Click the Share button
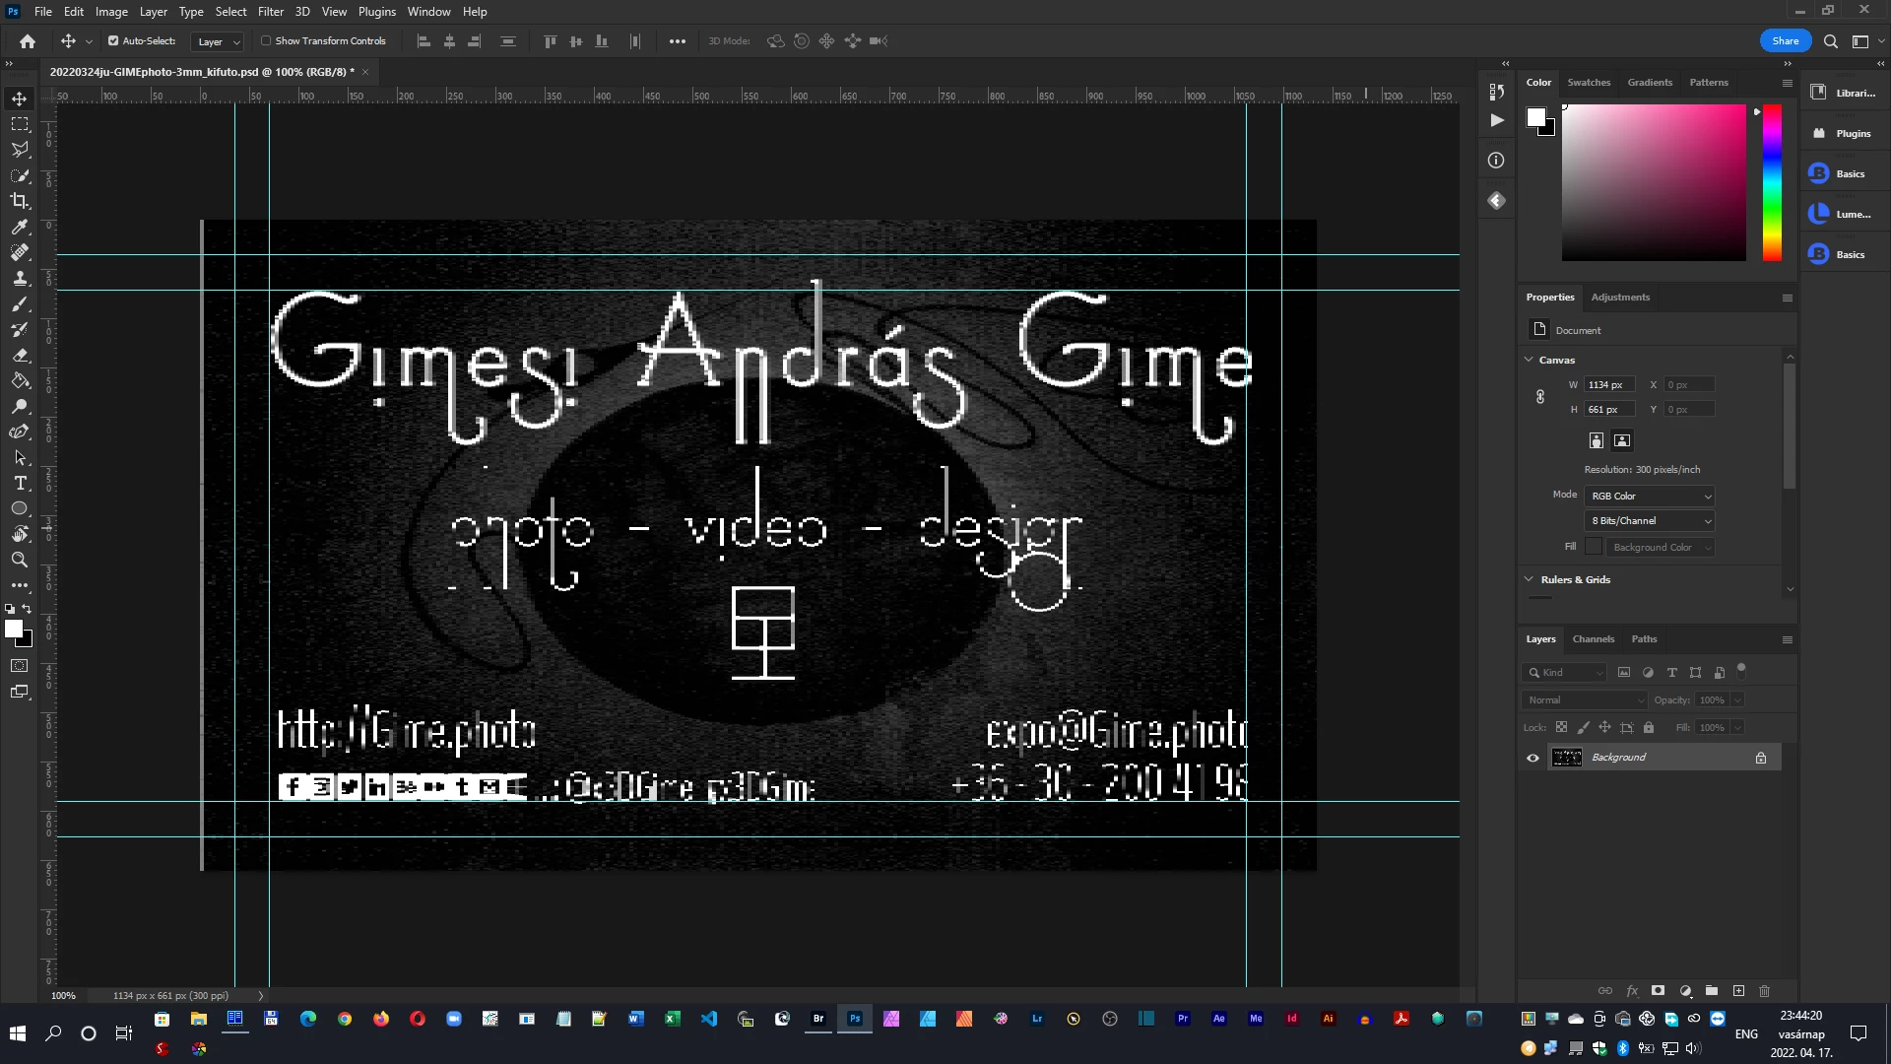Screen dimensions: 1891x1064 1785,41
